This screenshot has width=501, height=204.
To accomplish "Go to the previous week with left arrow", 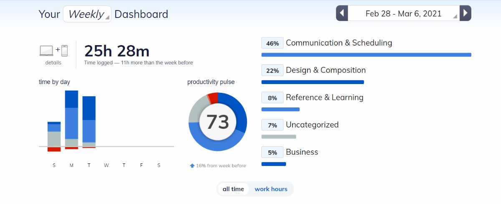I will [x=342, y=13].
